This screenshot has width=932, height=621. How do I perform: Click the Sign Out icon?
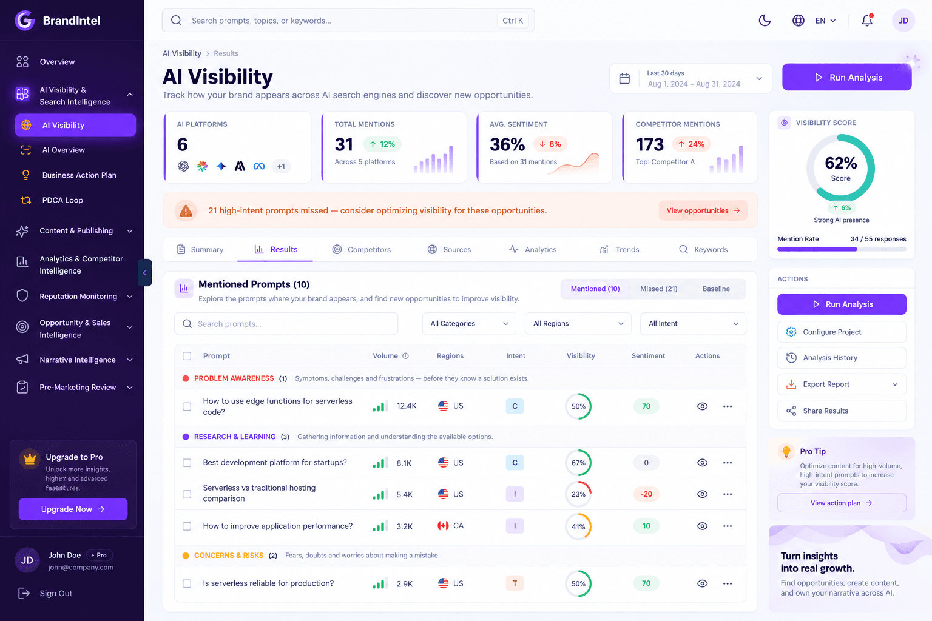[24, 593]
